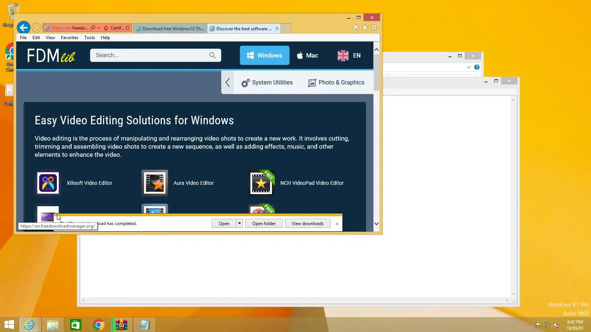The image size is (591, 332).
Task: Click Open in the download notification bar
Action: coord(224,224)
